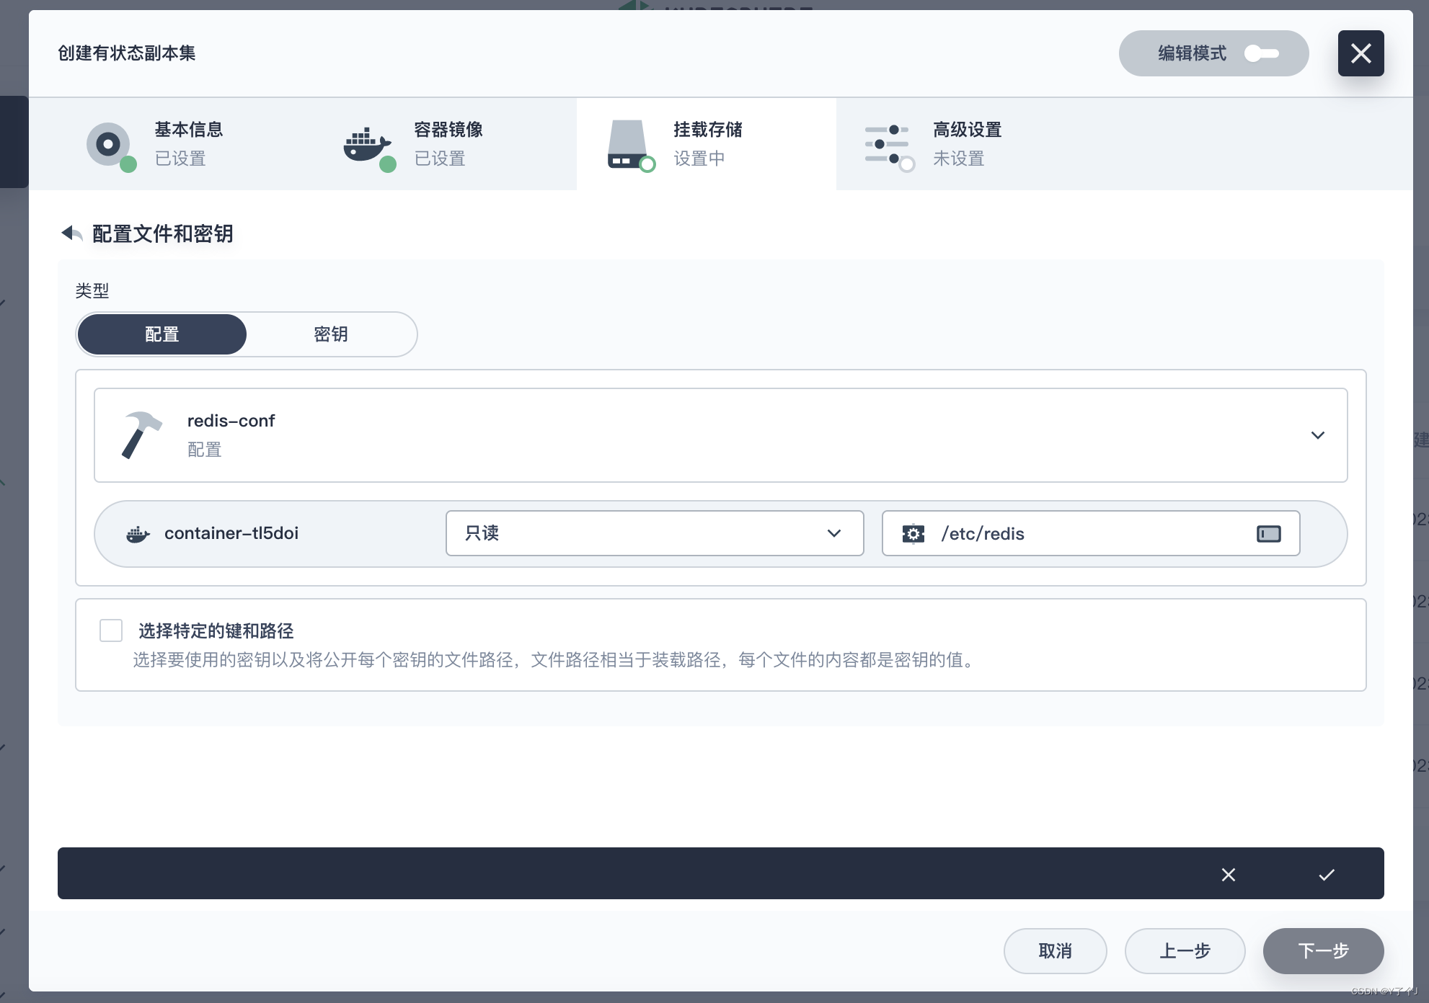
Task: Click the 上一步 button
Action: click(1185, 951)
